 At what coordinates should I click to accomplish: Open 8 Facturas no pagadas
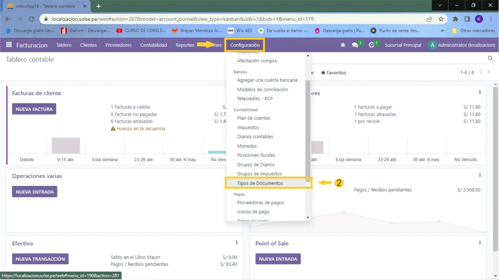coord(134,114)
